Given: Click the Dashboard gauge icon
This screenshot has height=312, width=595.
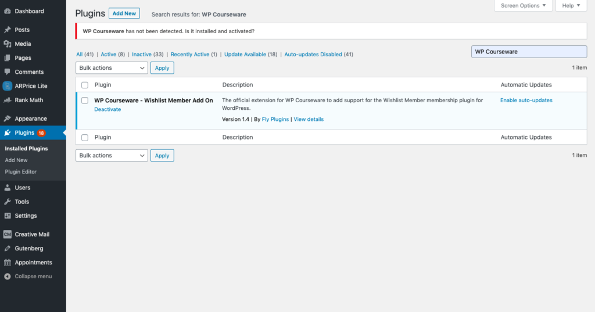Looking at the screenshot, I should click(x=7, y=12).
